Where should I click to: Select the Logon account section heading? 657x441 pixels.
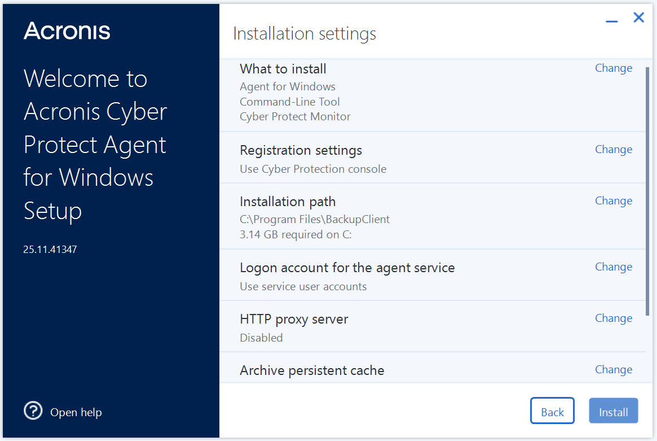pyautogui.click(x=347, y=268)
